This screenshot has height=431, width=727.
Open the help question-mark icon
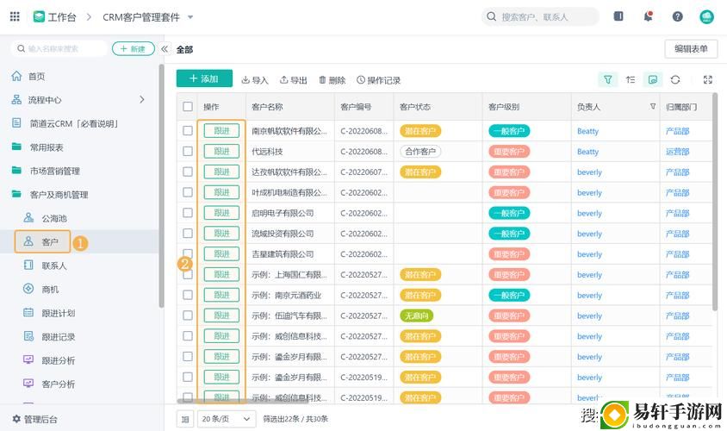click(x=677, y=16)
